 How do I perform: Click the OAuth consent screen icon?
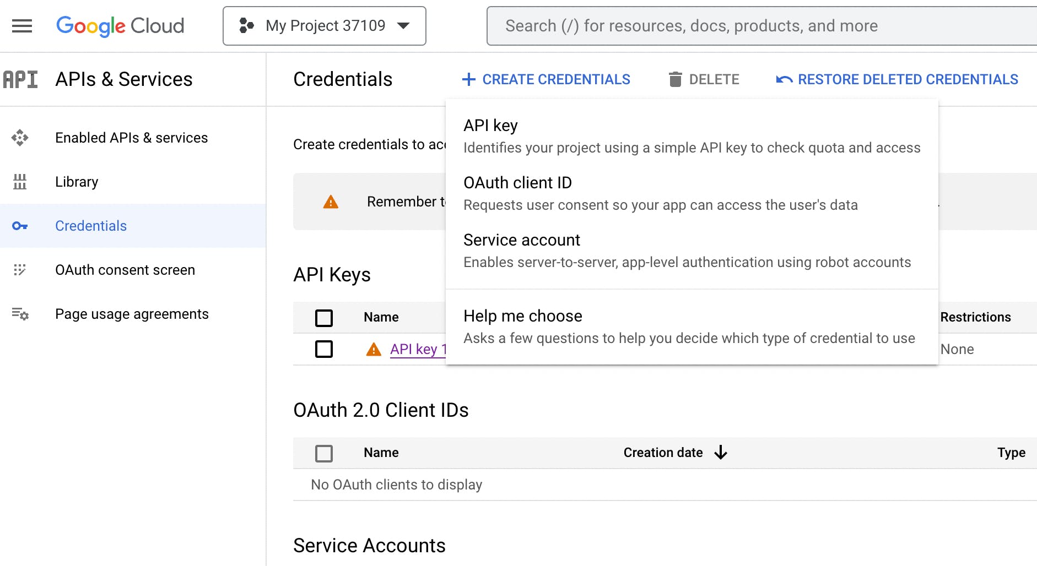(20, 270)
